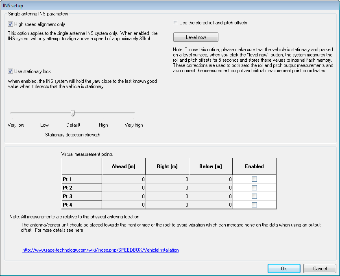
Task: Click the Pt 4 Right [m] field
Action: 167,205
